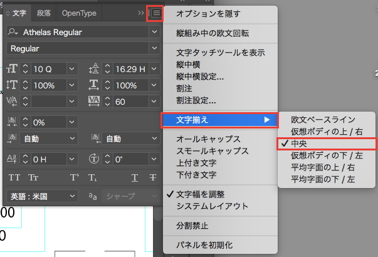Click the font search magnifier icon
Image resolution: width=378 pixels, height=257 pixels.
14,31
